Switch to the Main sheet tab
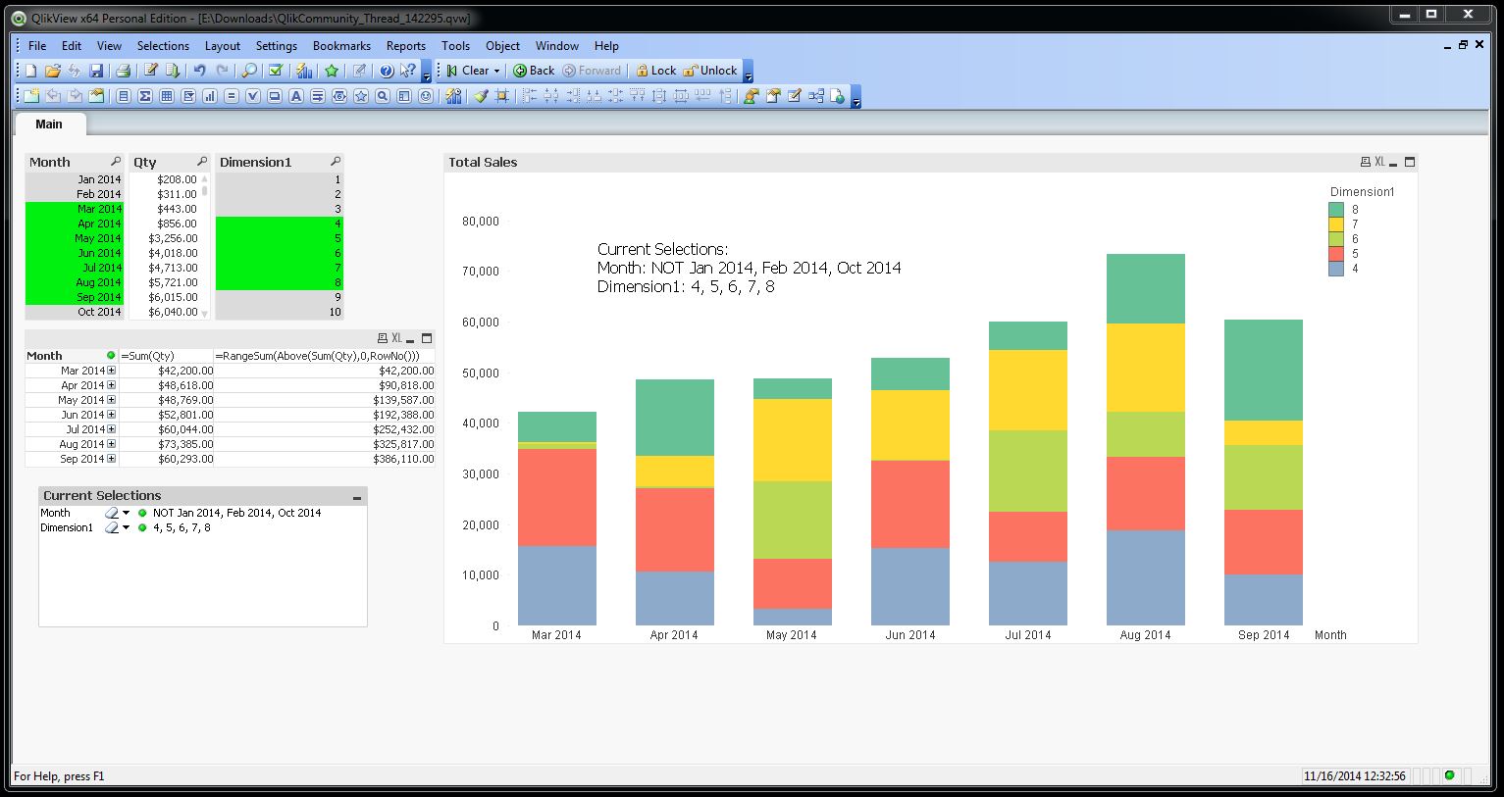The image size is (1504, 797). click(x=49, y=124)
